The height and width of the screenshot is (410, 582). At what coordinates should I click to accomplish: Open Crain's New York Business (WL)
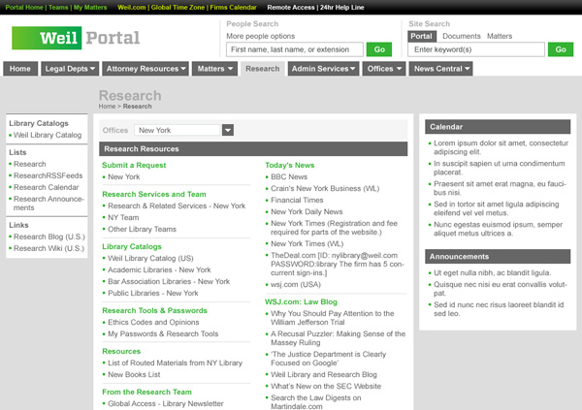pos(325,188)
